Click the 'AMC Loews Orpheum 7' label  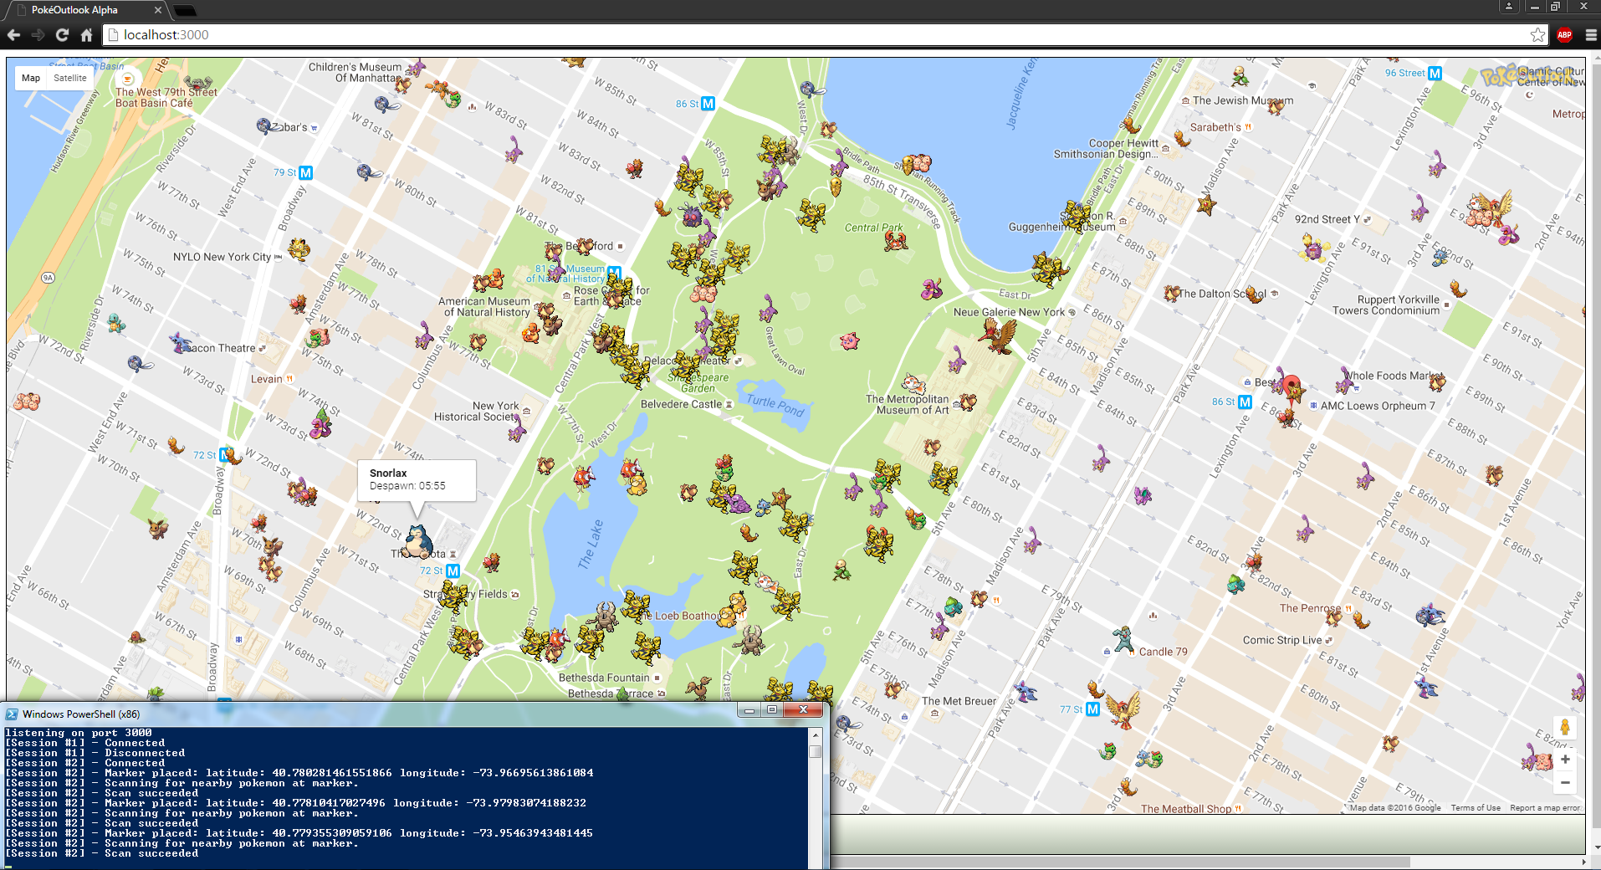[x=1378, y=406]
